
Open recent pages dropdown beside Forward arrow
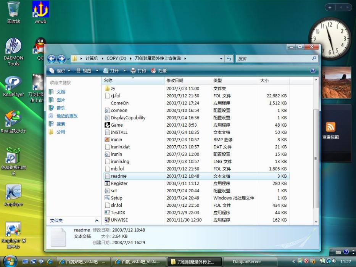pyautogui.click(x=68, y=59)
